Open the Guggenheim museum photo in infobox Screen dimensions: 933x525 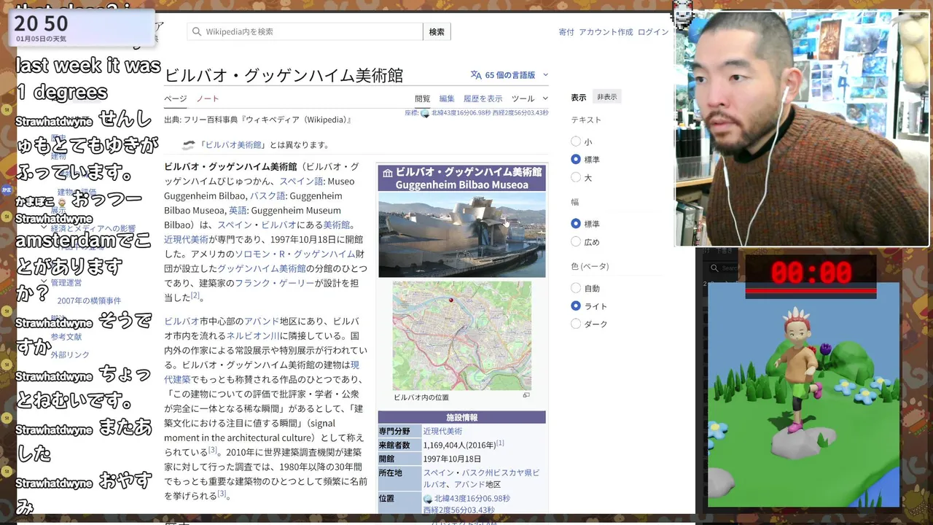461,235
